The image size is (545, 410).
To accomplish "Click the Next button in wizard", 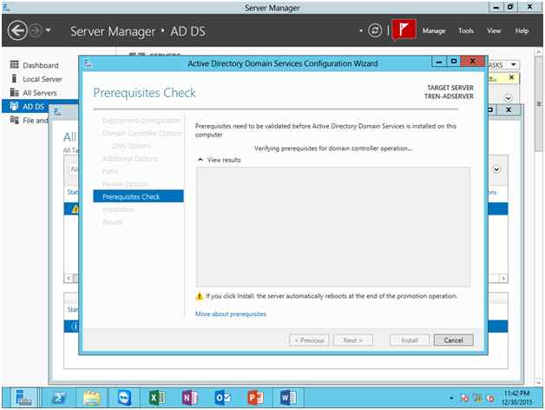I will 353,340.
